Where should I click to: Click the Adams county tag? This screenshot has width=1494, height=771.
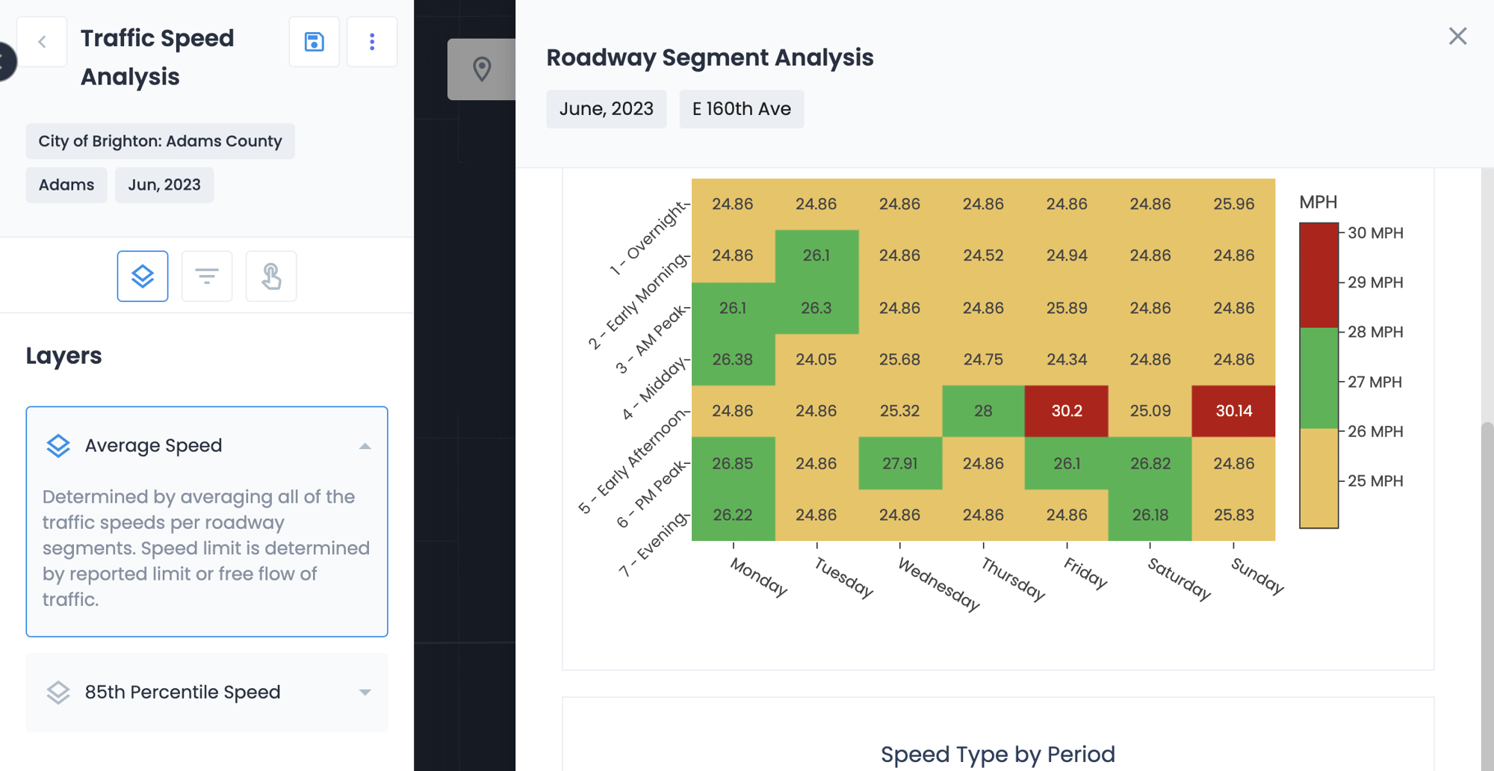[66, 185]
